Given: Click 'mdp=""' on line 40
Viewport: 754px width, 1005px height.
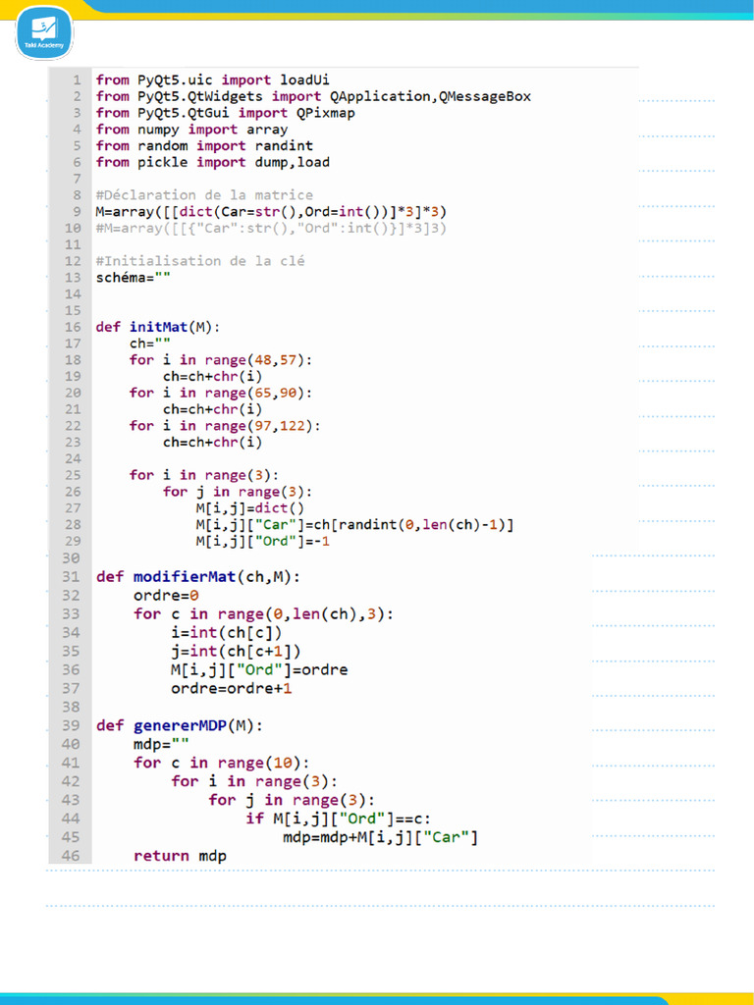Looking at the screenshot, I should 161,744.
